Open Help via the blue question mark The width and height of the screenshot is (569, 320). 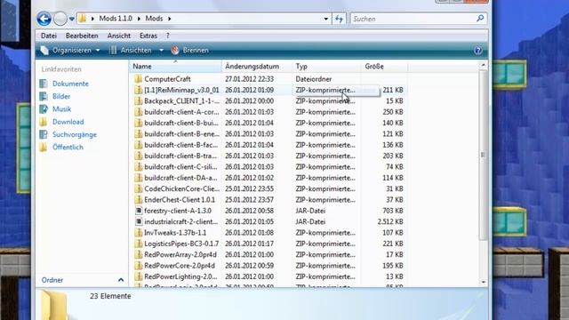[478, 51]
